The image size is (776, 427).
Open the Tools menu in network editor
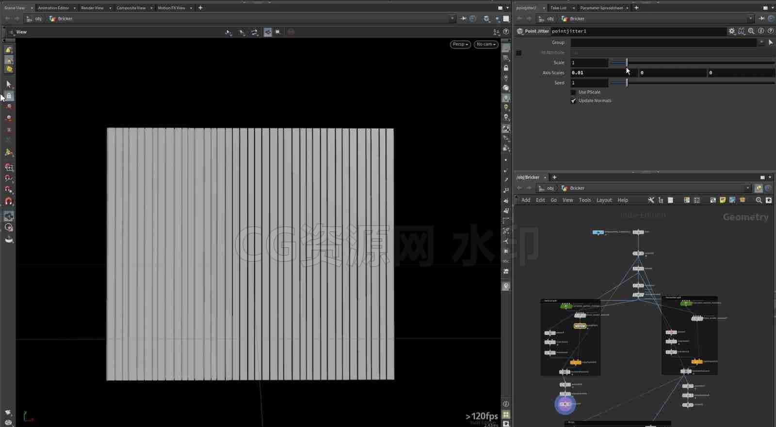point(584,200)
